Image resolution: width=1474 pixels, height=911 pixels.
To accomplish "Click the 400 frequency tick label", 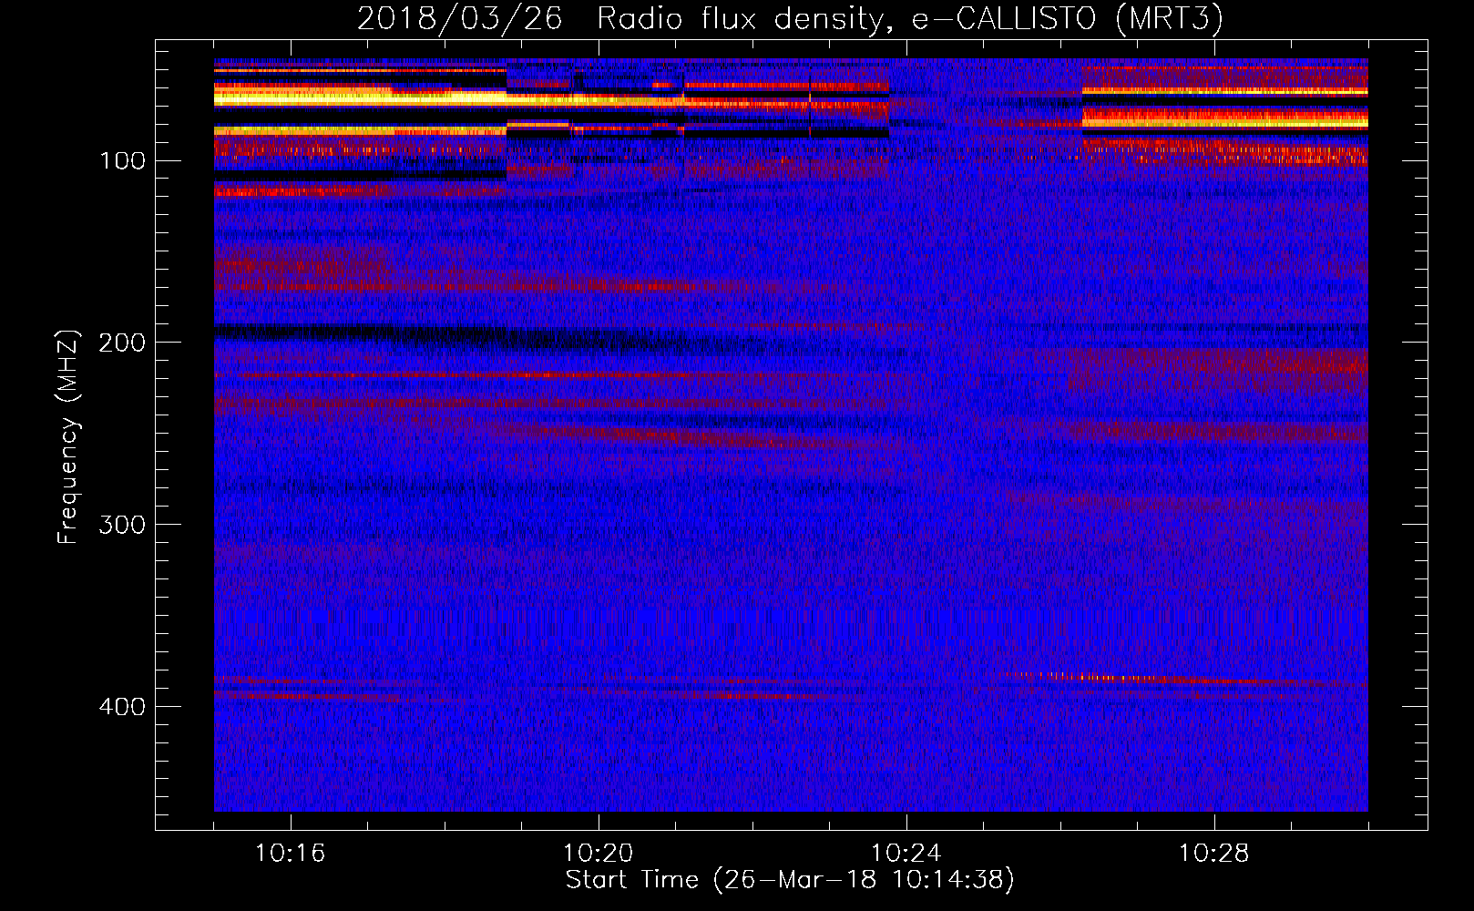I will [x=123, y=707].
